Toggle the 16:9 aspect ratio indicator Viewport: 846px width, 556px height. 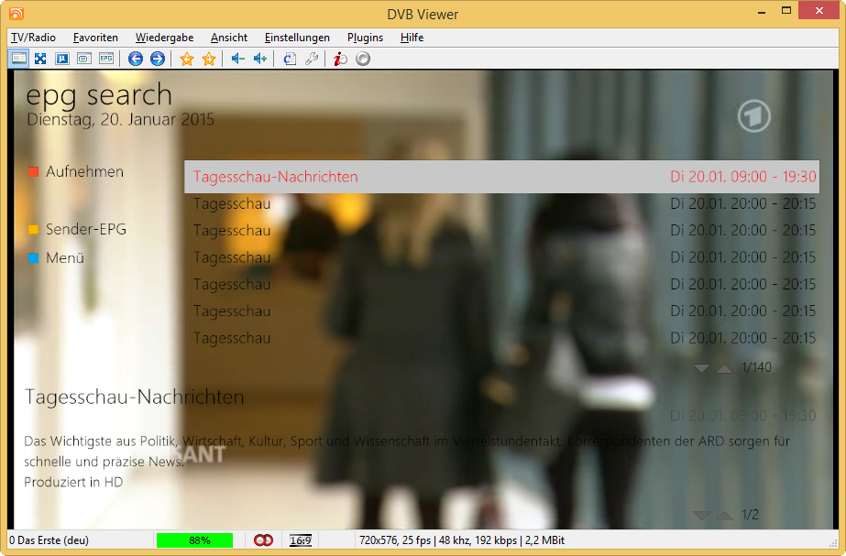tap(300, 540)
